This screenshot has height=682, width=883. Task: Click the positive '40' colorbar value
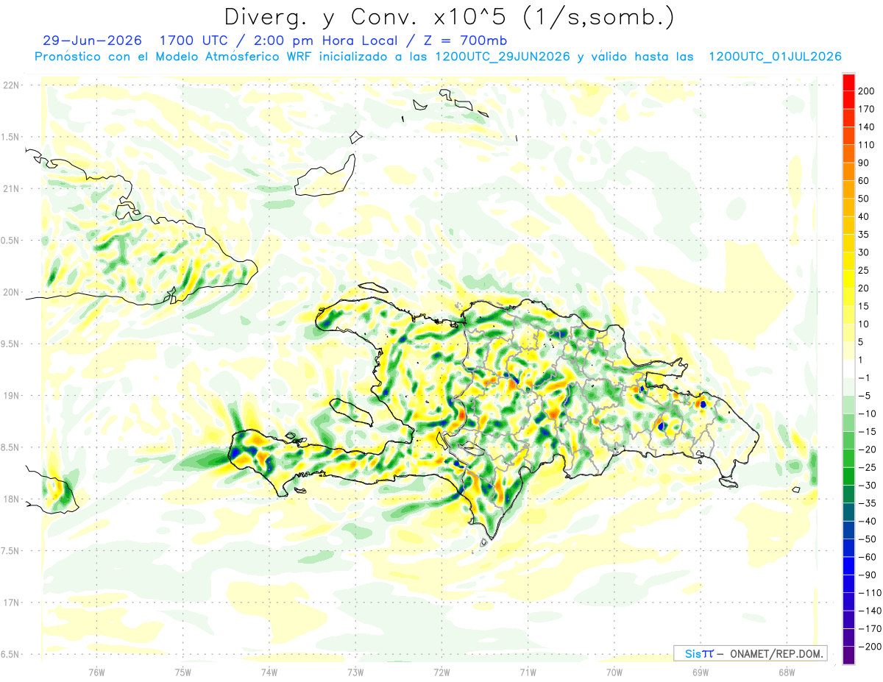tap(864, 217)
